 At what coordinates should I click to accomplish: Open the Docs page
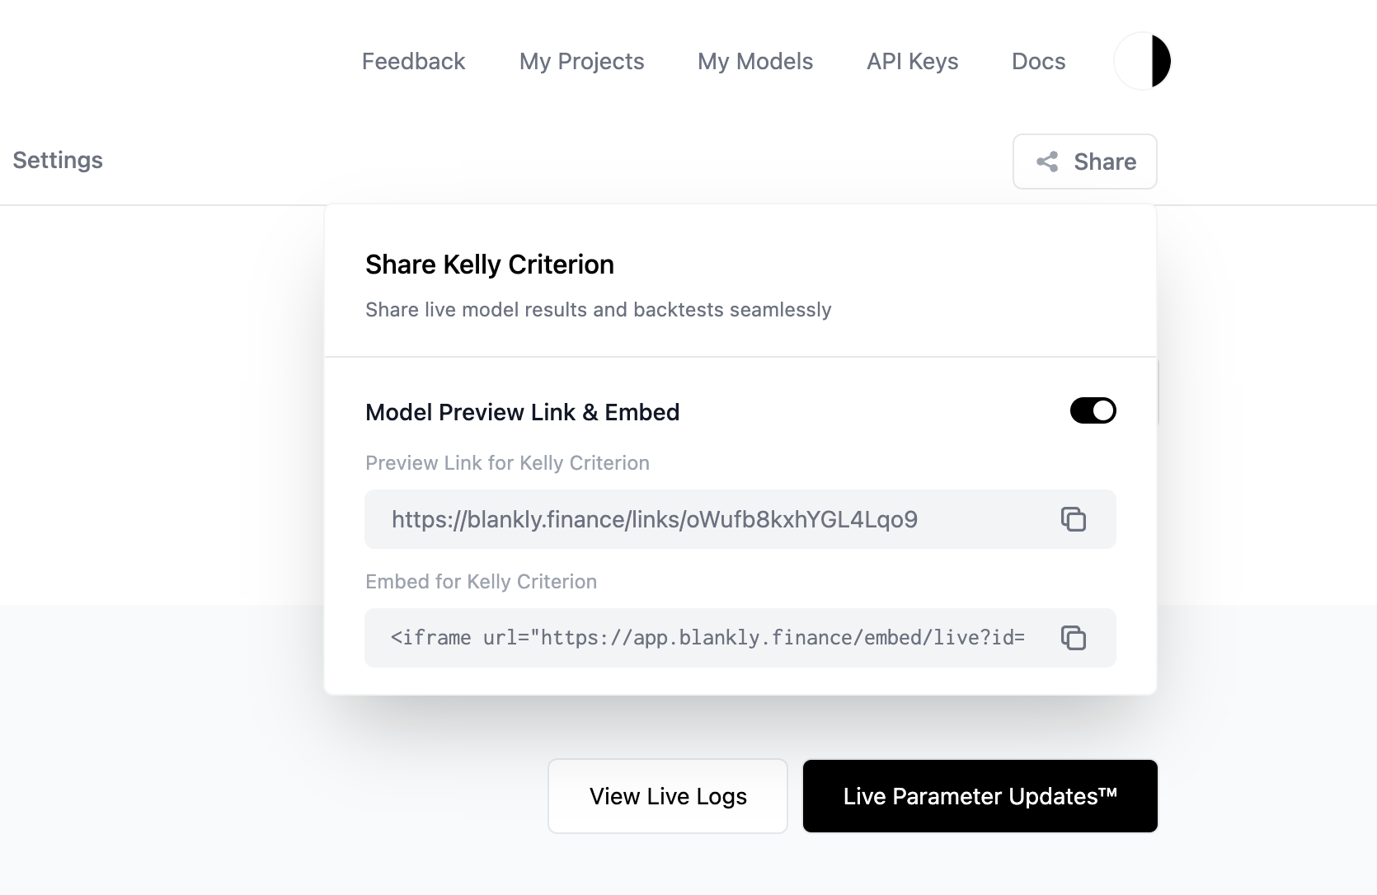click(1038, 61)
